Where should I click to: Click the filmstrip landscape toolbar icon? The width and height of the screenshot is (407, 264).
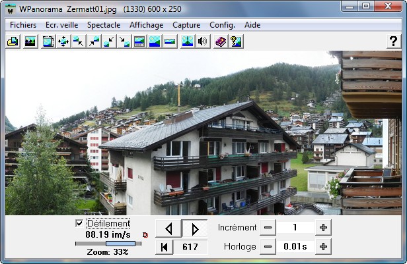pyautogui.click(x=139, y=41)
